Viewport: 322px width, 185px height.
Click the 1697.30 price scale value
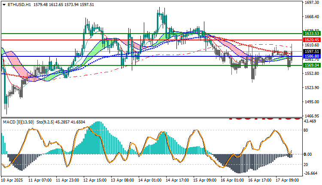(312, 2)
